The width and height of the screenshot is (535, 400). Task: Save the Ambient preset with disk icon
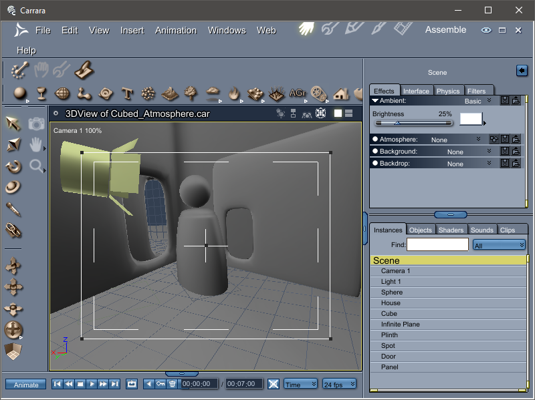(x=505, y=101)
